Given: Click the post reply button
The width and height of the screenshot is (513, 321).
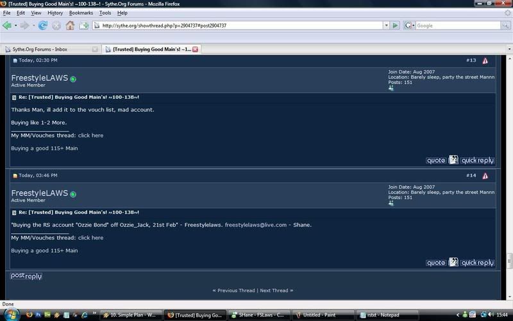Looking at the screenshot, I should coord(26,276).
